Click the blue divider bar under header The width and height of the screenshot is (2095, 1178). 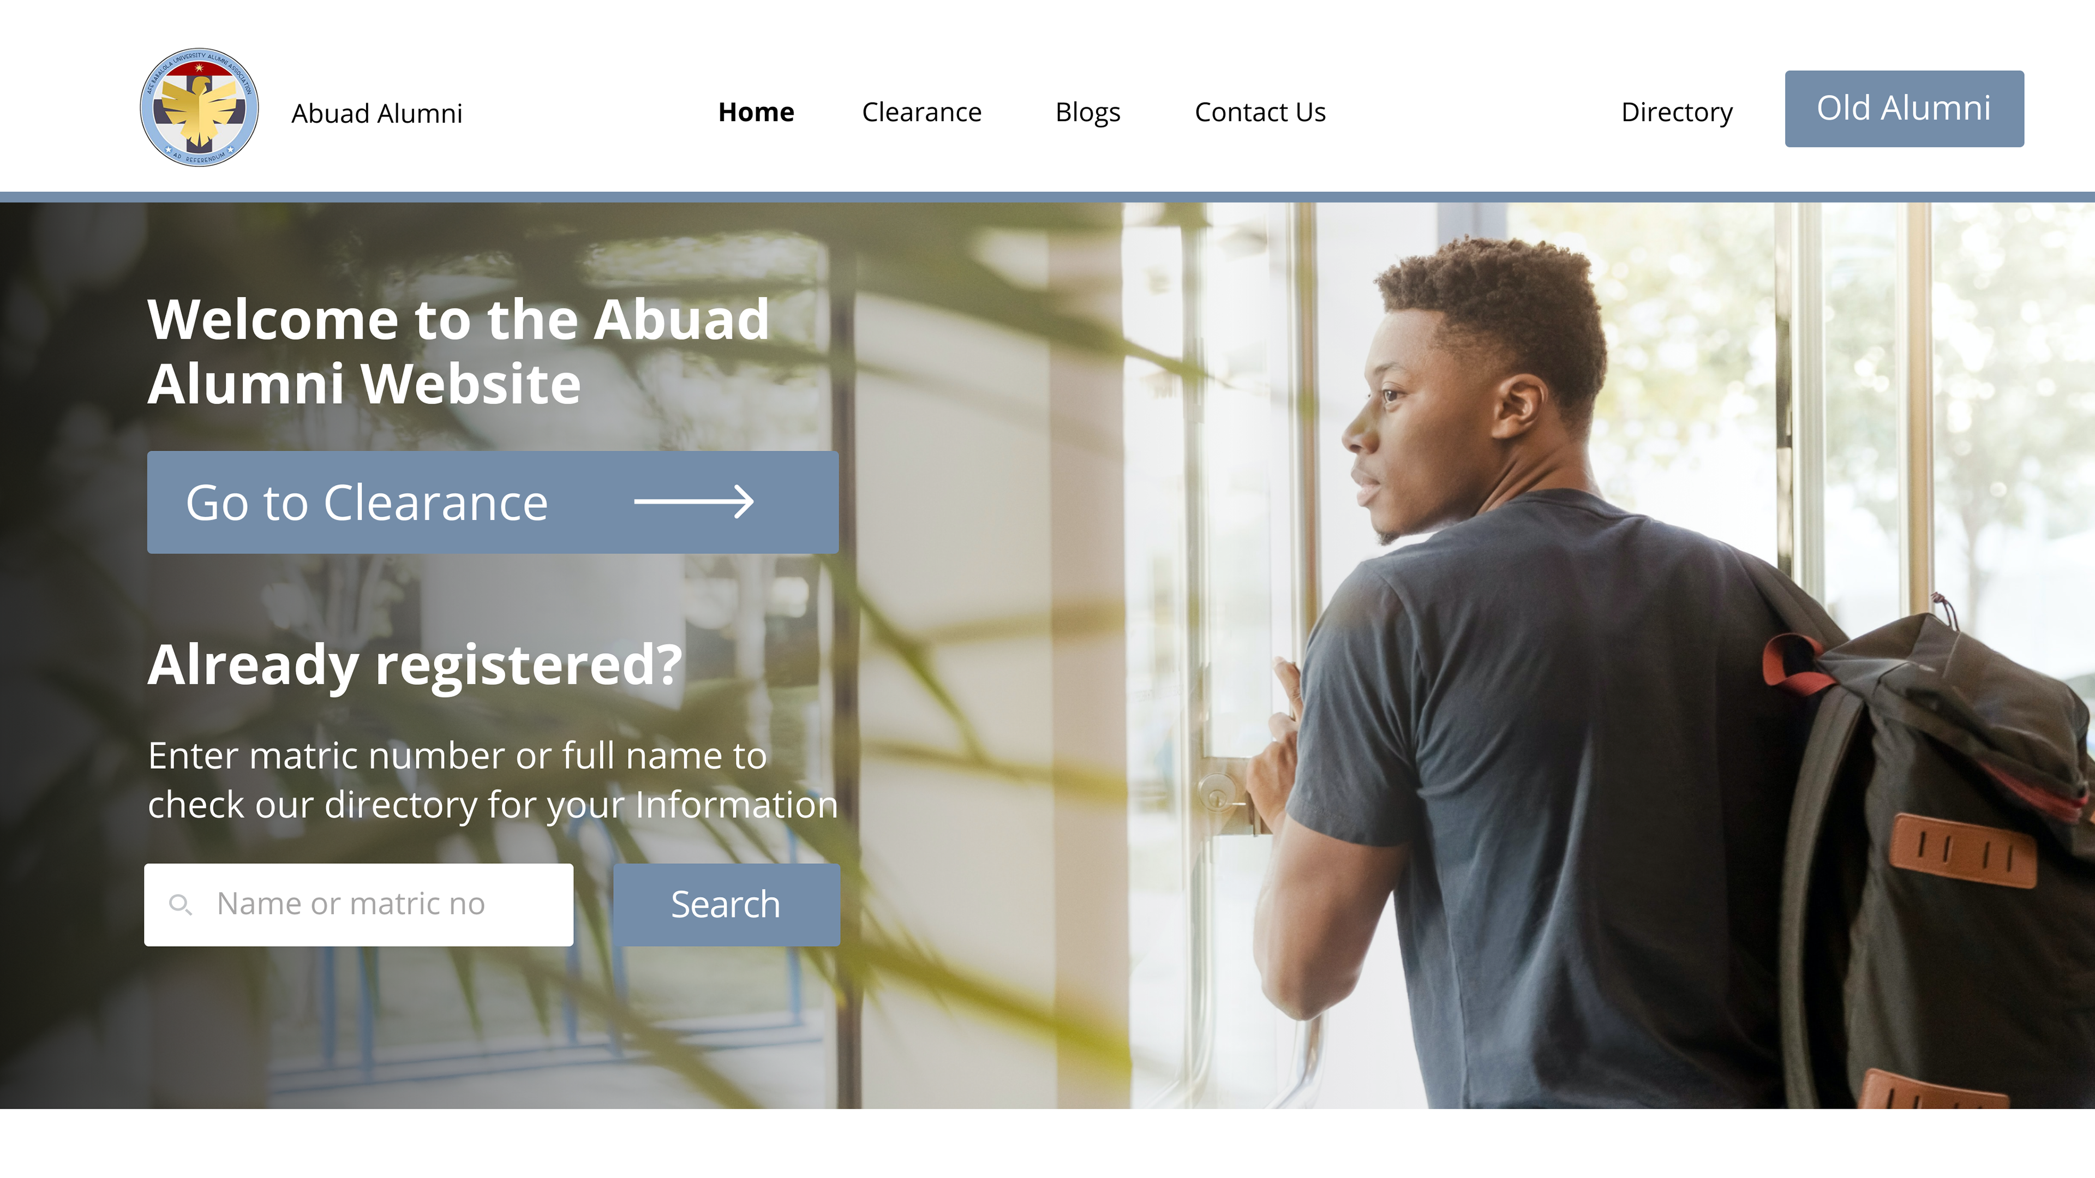1047,197
